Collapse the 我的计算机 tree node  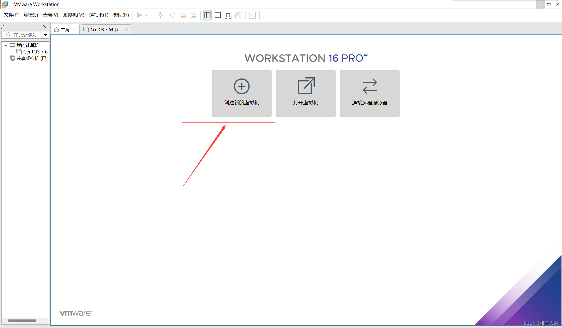6,45
